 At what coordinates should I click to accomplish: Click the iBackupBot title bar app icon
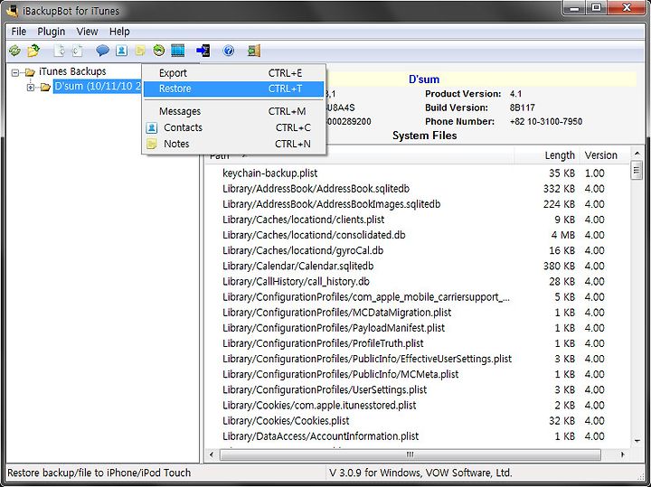pos(13,11)
